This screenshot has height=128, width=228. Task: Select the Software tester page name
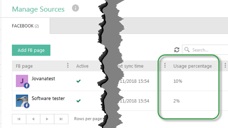tap(48, 98)
